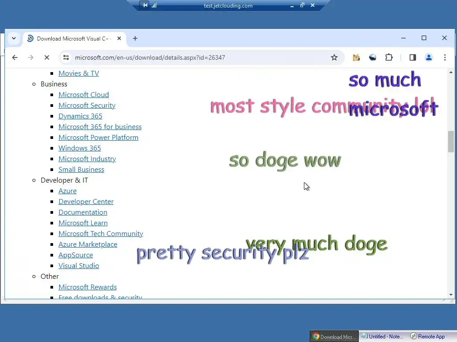The height and width of the screenshot is (342, 457).
Task: Open the Azure Marketplace link
Action: (88, 244)
